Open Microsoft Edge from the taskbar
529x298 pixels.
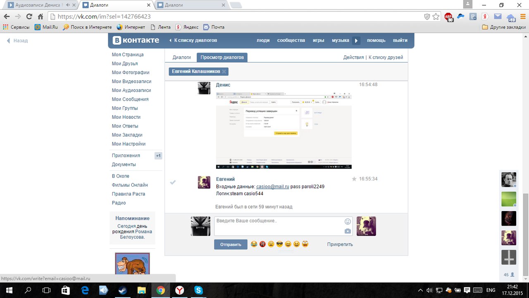pos(84,291)
